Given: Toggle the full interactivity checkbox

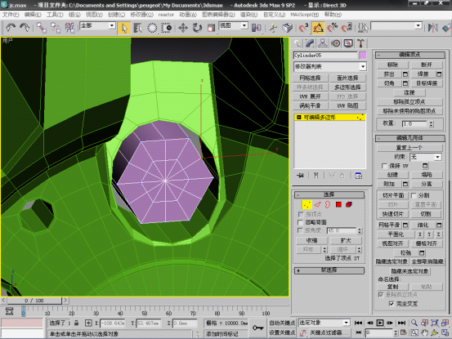Looking at the screenshot, I should [392, 304].
